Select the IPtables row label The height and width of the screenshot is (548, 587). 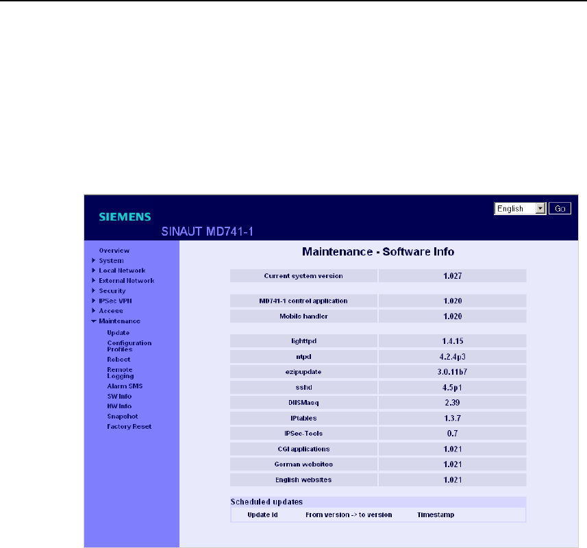[x=303, y=418]
